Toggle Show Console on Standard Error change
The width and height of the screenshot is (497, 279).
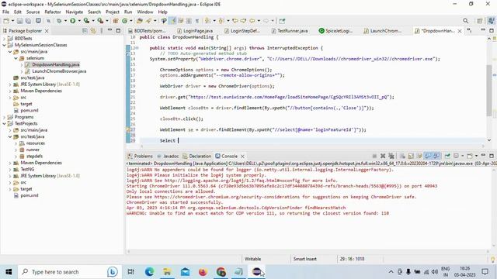click(436, 156)
